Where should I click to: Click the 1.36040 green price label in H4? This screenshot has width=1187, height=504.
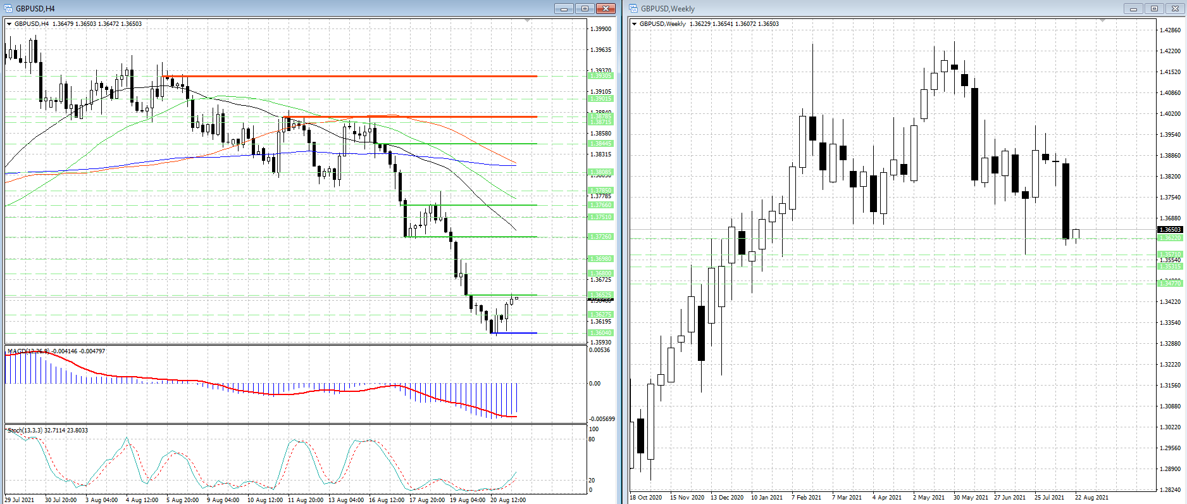click(600, 333)
